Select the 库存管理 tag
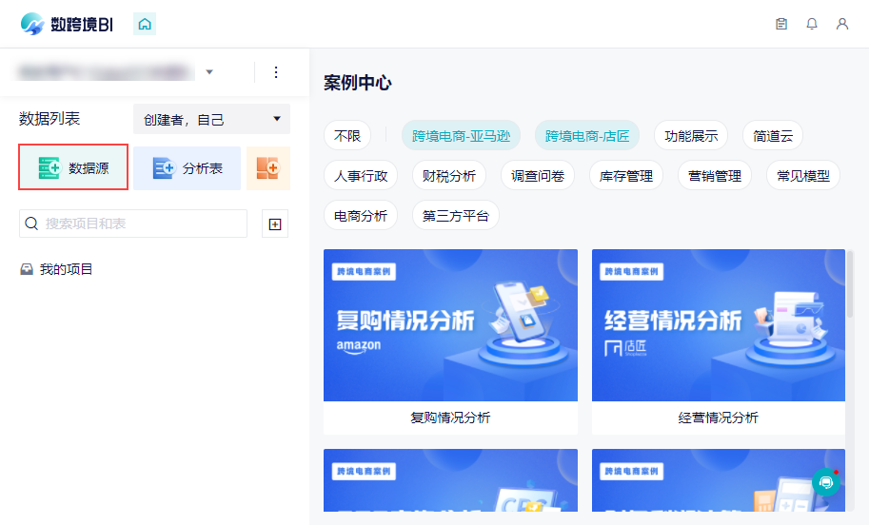This screenshot has width=869, height=525. coord(626,176)
